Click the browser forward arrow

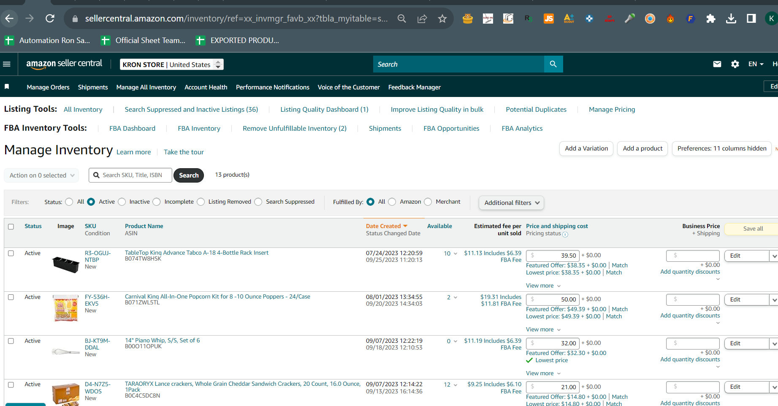(30, 18)
